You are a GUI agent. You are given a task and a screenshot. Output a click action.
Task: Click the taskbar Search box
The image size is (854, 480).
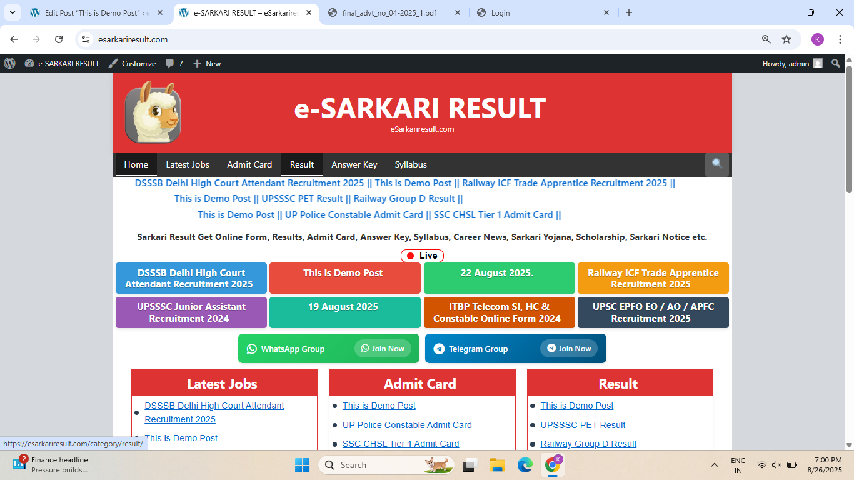[386, 465]
